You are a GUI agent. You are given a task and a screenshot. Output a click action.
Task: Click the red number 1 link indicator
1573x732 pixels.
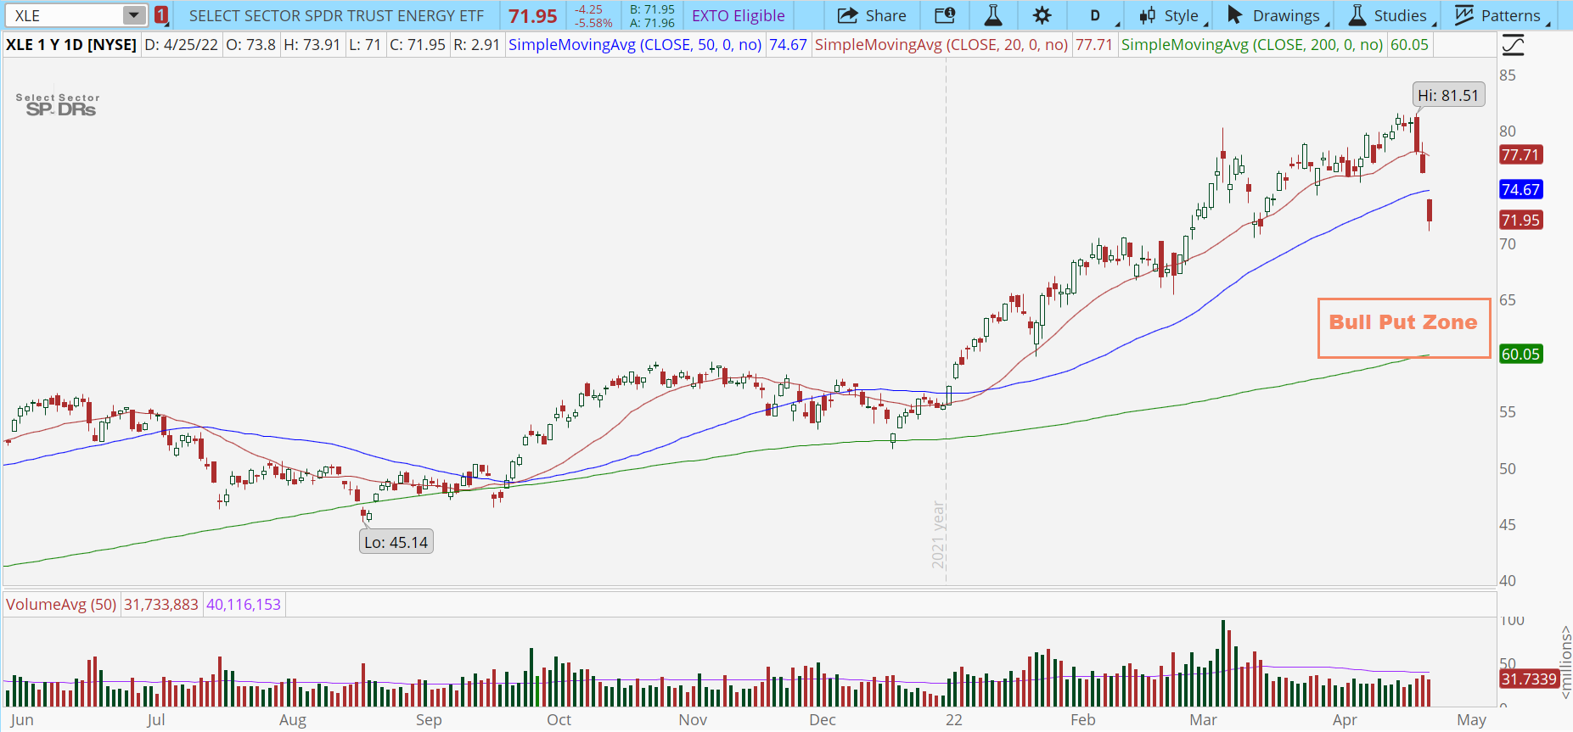pos(161,15)
